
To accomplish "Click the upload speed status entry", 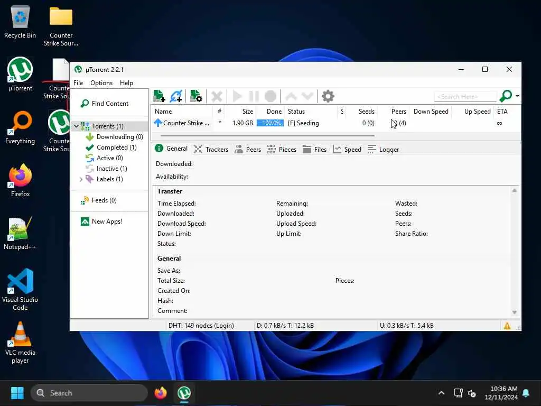I will pyautogui.click(x=406, y=326).
